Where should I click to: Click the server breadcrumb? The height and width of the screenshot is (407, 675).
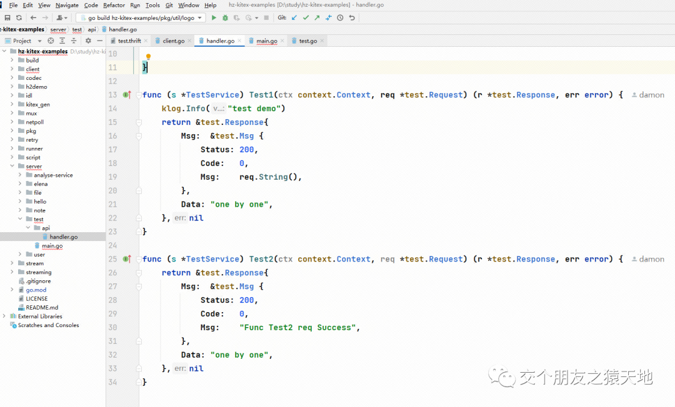(x=58, y=29)
